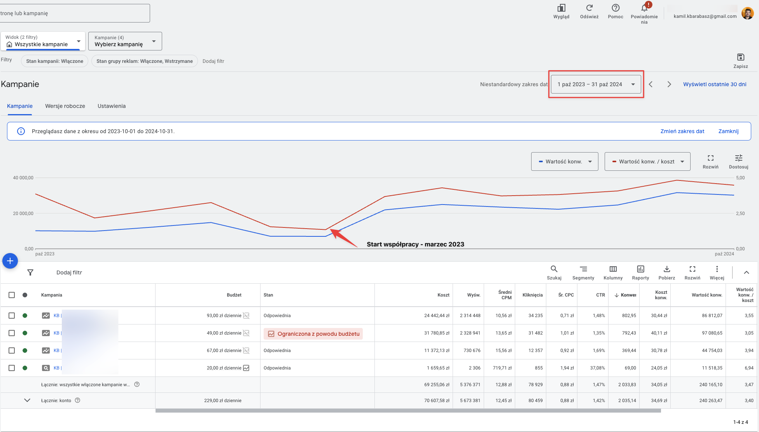The width and height of the screenshot is (759, 432).
Task: Open the Segmenty icon
Action: point(583,269)
